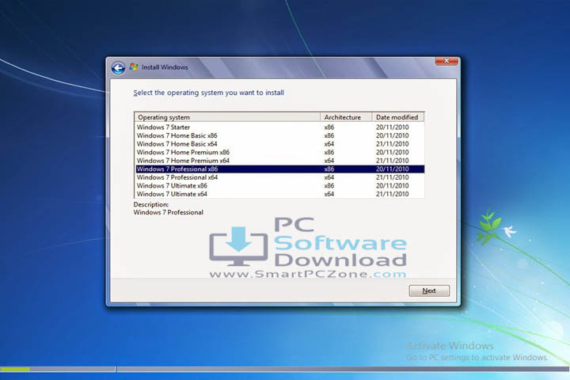Select Windows 7 Professional x64
The image size is (570, 380).
click(279, 177)
